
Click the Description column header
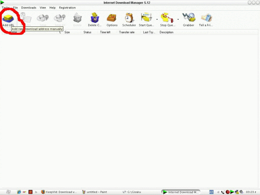[166, 32]
